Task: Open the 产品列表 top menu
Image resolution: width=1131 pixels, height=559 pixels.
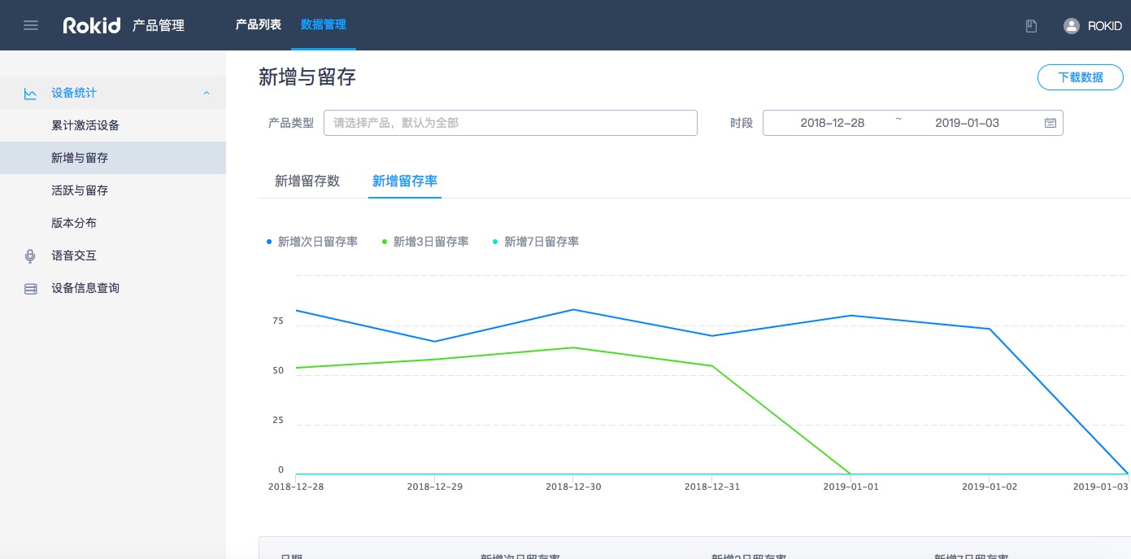Action: pyautogui.click(x=258, y=24)
